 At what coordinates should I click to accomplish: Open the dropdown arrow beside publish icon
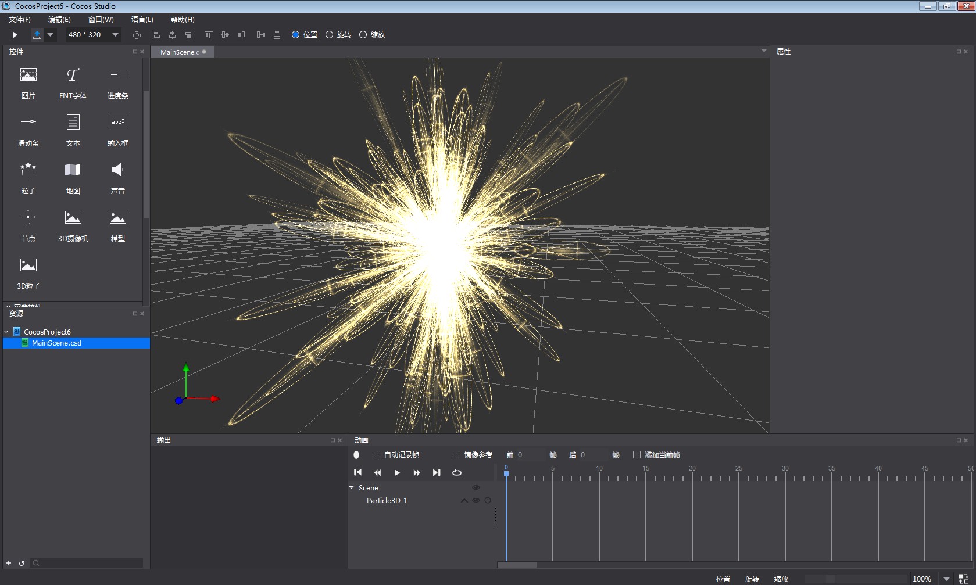[x=51, y=35]
